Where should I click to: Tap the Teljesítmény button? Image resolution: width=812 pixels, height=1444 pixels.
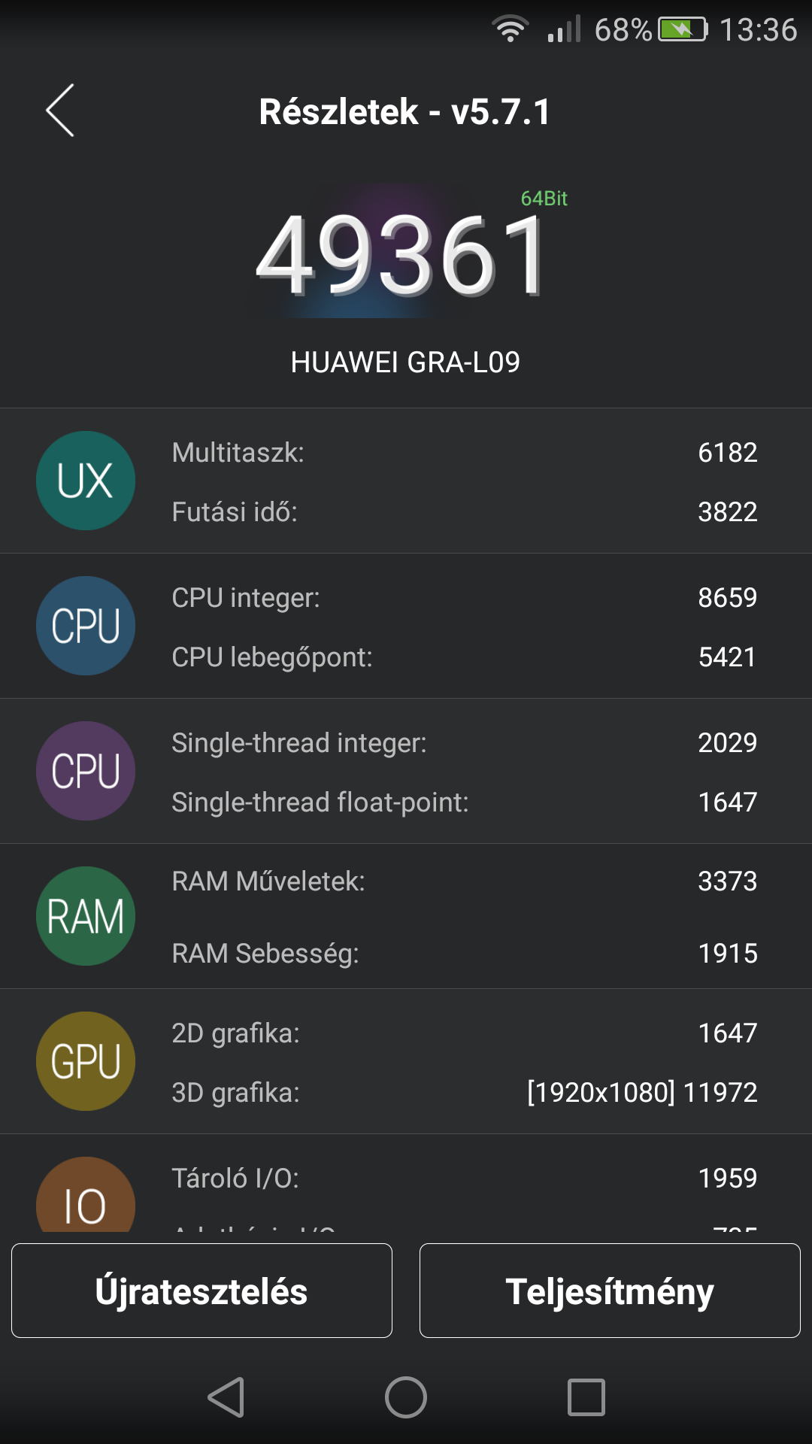tap(610, 1291)
